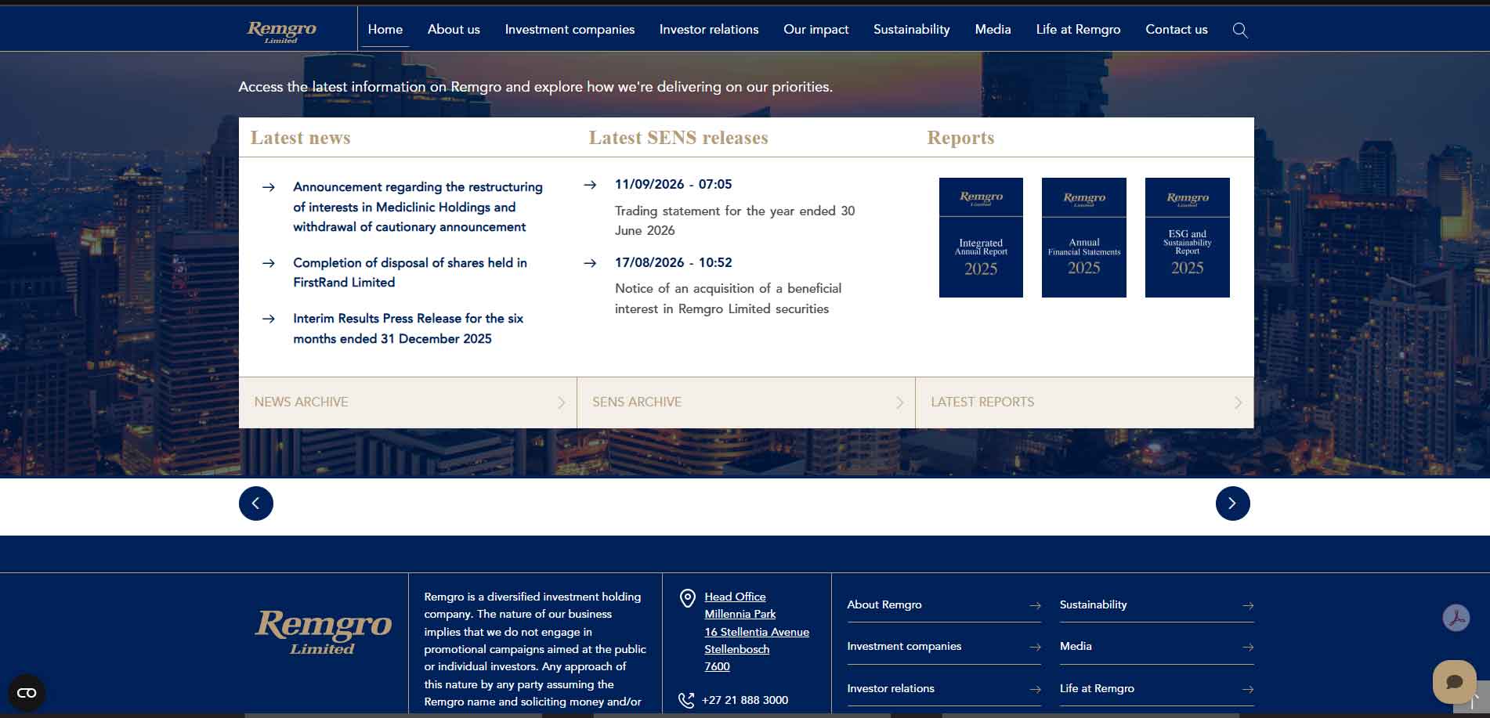Open the Interim Results Press Release link
The image size is (1490, 718).
click(408, 328)
